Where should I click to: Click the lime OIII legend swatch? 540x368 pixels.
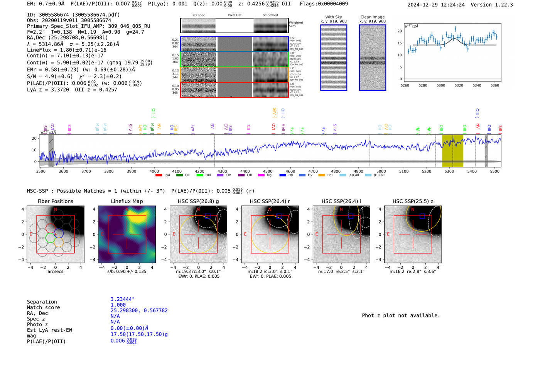click(x=200, y=175)
